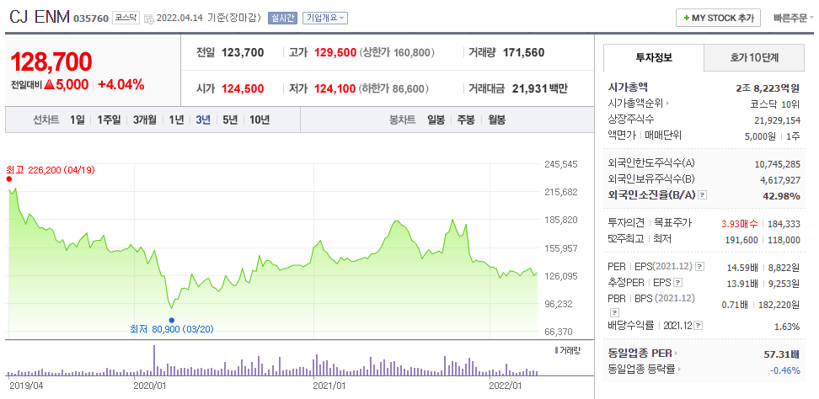
Task: Select the 1년 line chart period
Action: (177, 120)
